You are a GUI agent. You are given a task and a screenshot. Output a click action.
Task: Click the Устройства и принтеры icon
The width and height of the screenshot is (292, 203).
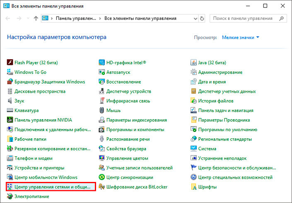[x=10, y=168]
